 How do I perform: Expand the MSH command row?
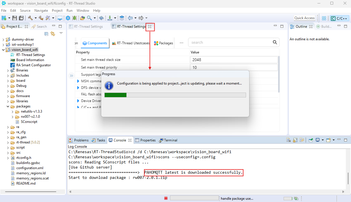tap(78, 81)
